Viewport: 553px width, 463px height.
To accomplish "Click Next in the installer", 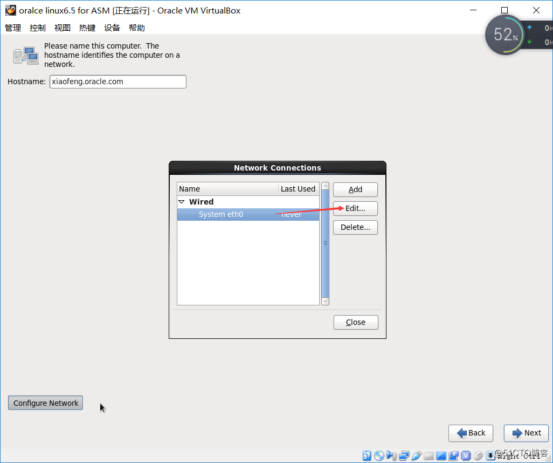I will point(526,433).
